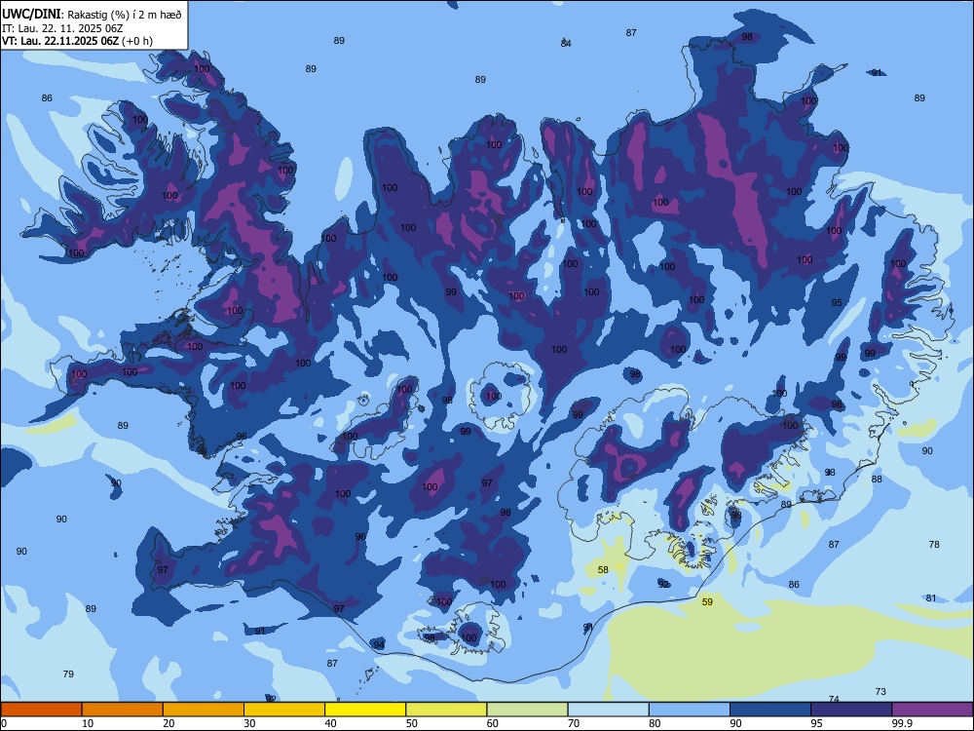Pick the light green 60–70 legend swatch
The width and height of the screenshot is (974, 731).
[527, 710]
